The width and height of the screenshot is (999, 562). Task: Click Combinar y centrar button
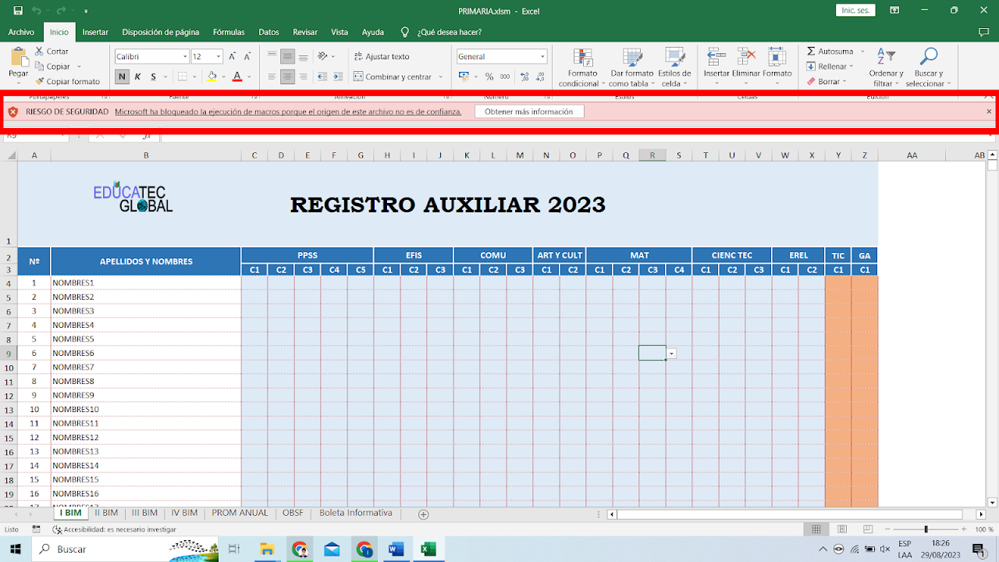coord(393,76)
